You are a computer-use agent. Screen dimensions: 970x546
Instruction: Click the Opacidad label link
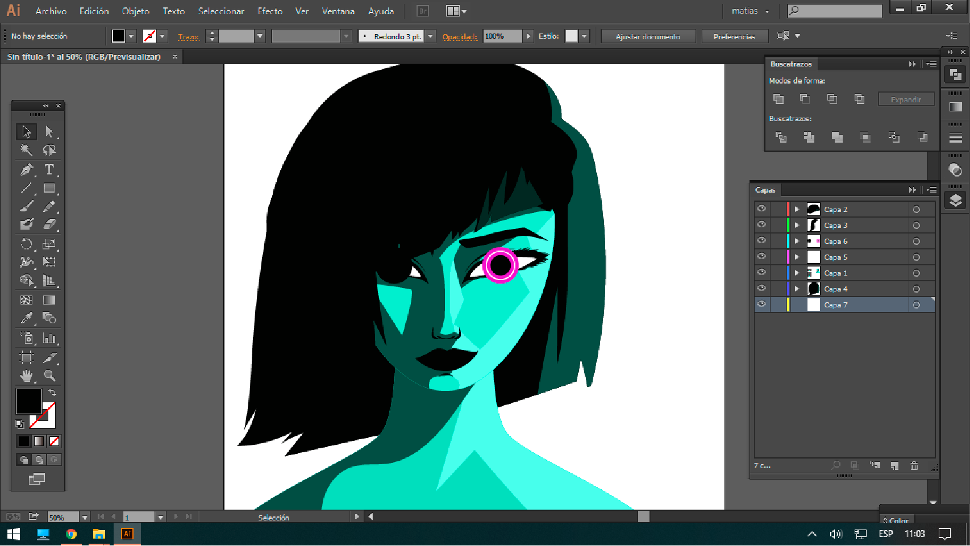(x=460, y=37)
